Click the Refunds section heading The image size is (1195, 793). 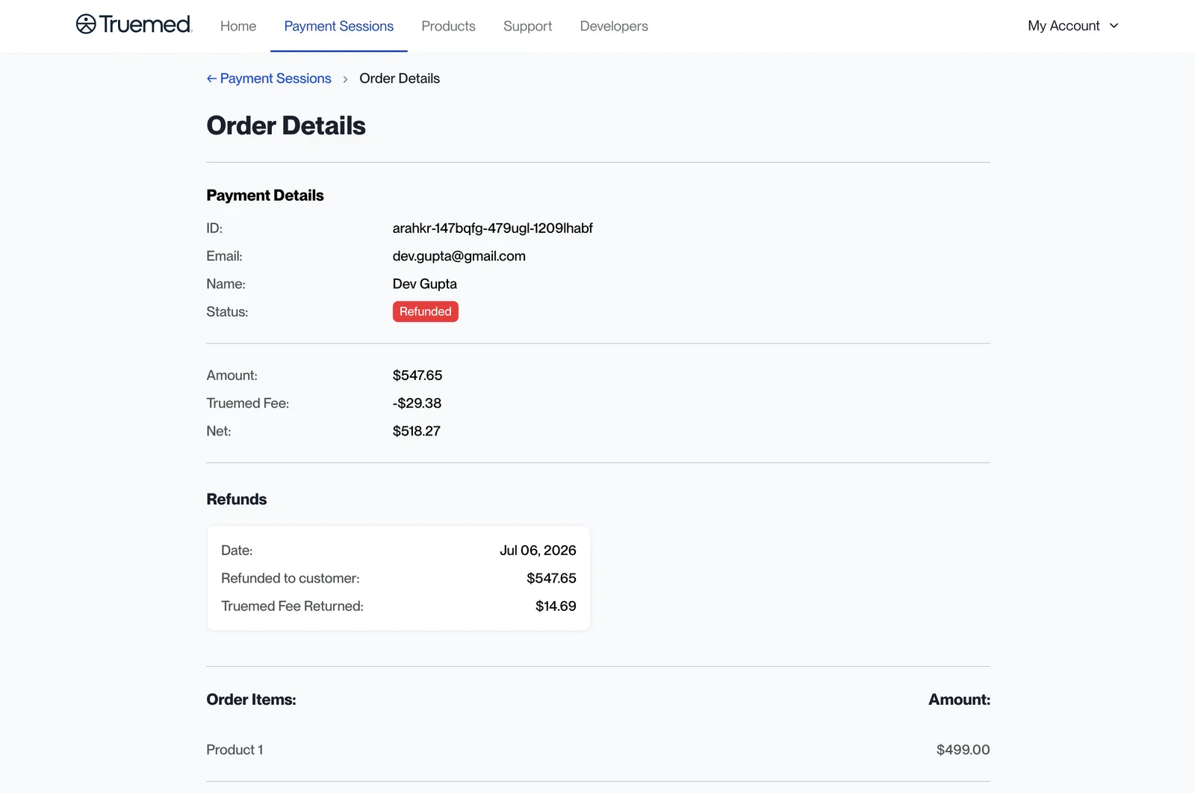(x=237, y=500)
